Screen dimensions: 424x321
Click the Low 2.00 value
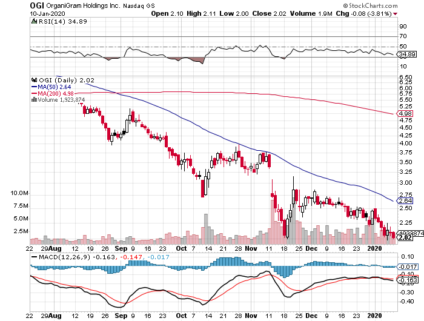(x=234, y=13)
